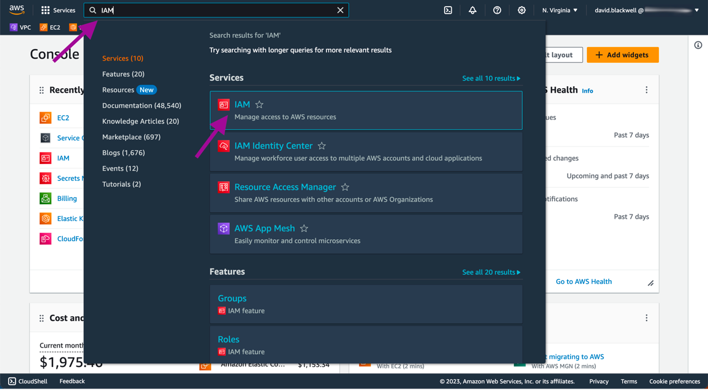The height and width of the screenshot is (390, 708).
Task: Select Features (20) search category
Action: click(x=123, y=74)
